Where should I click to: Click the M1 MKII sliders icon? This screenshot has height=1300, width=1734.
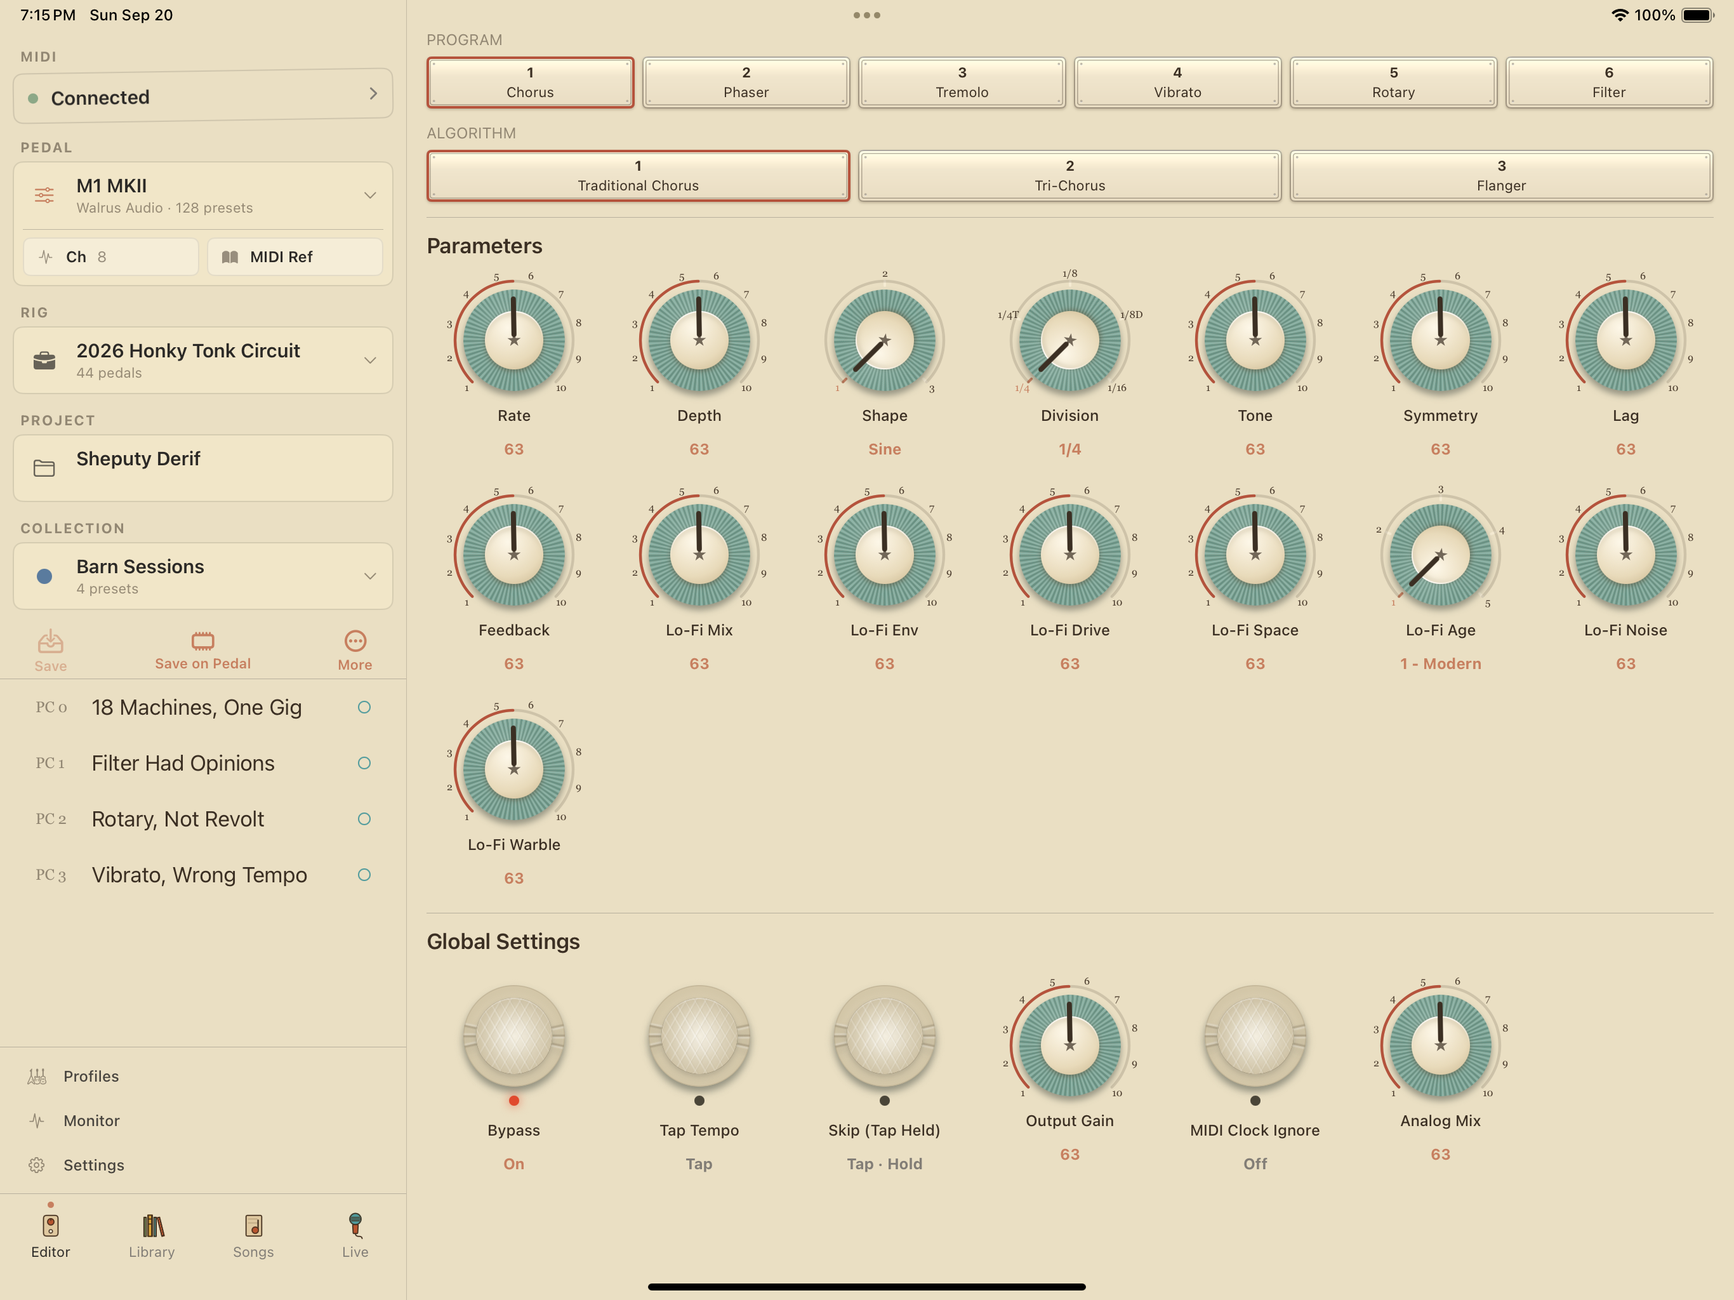point(44,196)
